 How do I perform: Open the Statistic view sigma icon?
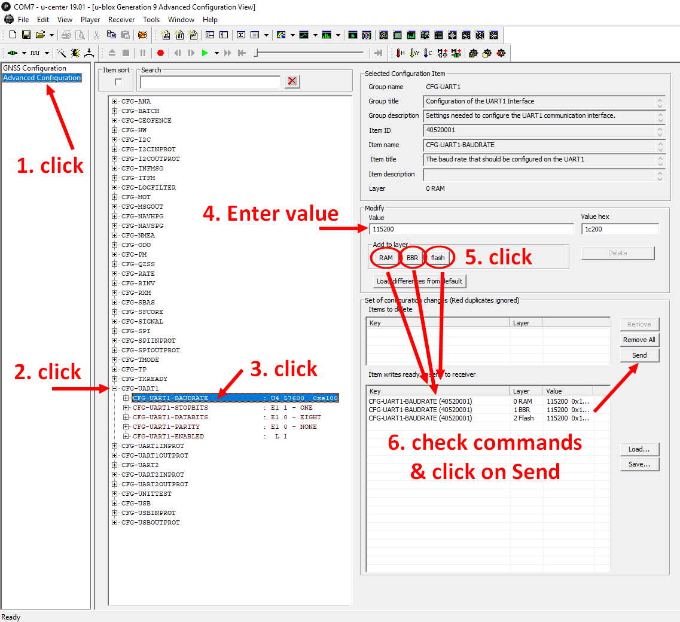pyautogui.click(x=241, y=35)
